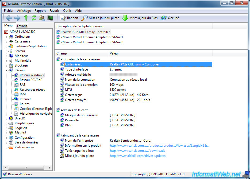The height and width of the screenshot is (179, 250).
Task: Switch to the Menu tab
Action: pos(9,25)
